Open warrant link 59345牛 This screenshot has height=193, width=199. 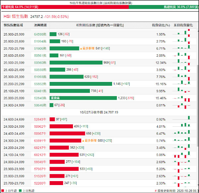click(x=40, y=162)
